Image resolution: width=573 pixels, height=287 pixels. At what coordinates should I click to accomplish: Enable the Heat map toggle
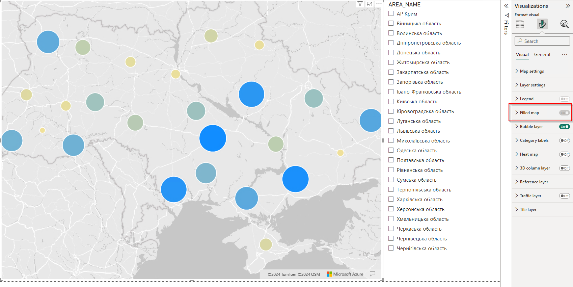click(565, 154)
